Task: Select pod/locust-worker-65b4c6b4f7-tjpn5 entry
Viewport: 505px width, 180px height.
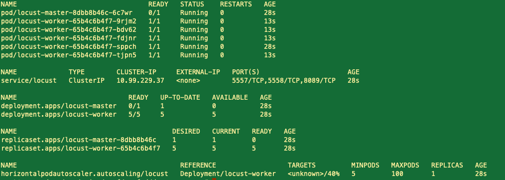Action: [68, 55]
